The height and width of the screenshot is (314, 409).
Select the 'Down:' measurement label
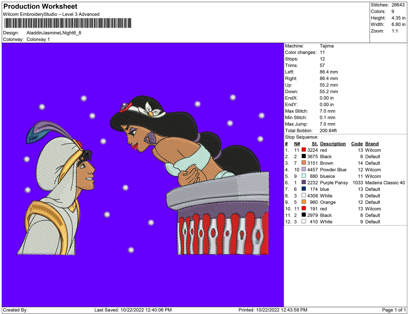point(292,91)
